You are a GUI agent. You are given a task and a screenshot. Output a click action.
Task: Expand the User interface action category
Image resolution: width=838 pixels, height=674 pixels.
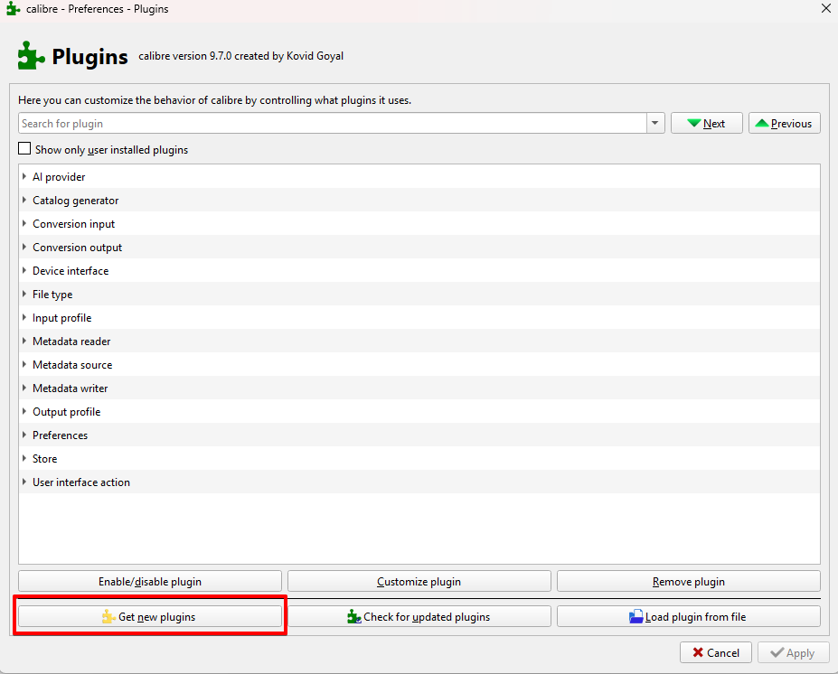24,482
